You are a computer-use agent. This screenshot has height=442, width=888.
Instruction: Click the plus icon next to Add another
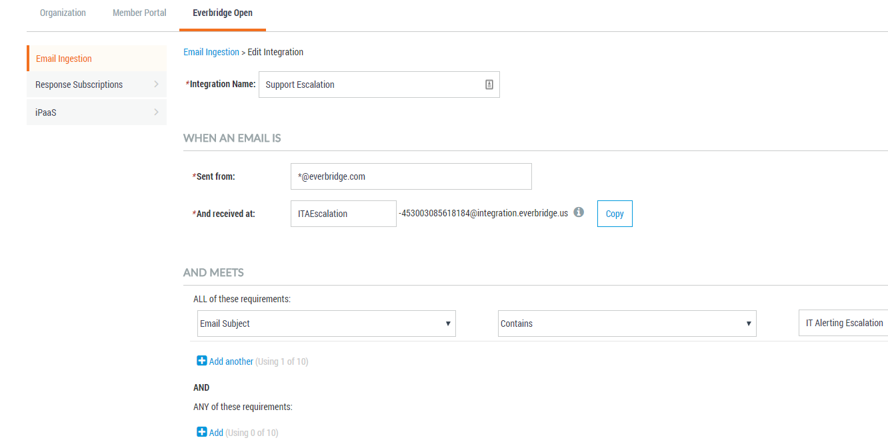coord(201,360)
